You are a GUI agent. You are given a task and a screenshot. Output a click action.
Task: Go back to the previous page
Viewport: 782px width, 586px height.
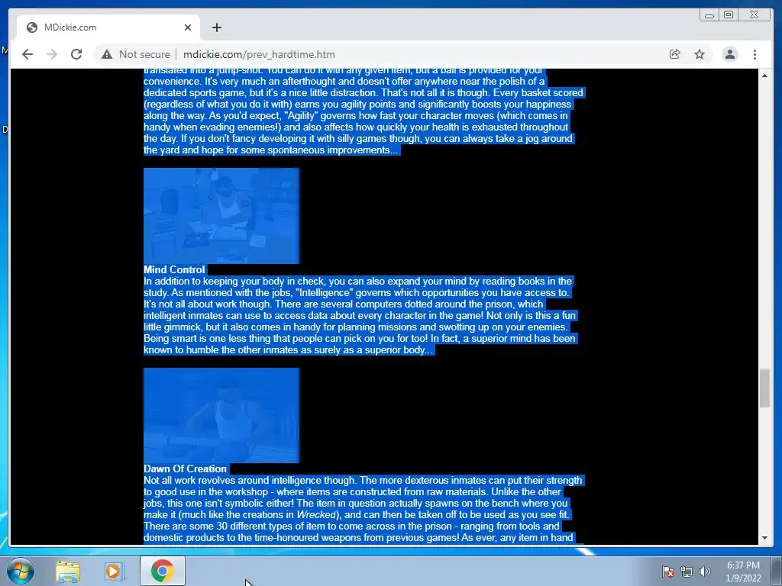tap(27, 54)
